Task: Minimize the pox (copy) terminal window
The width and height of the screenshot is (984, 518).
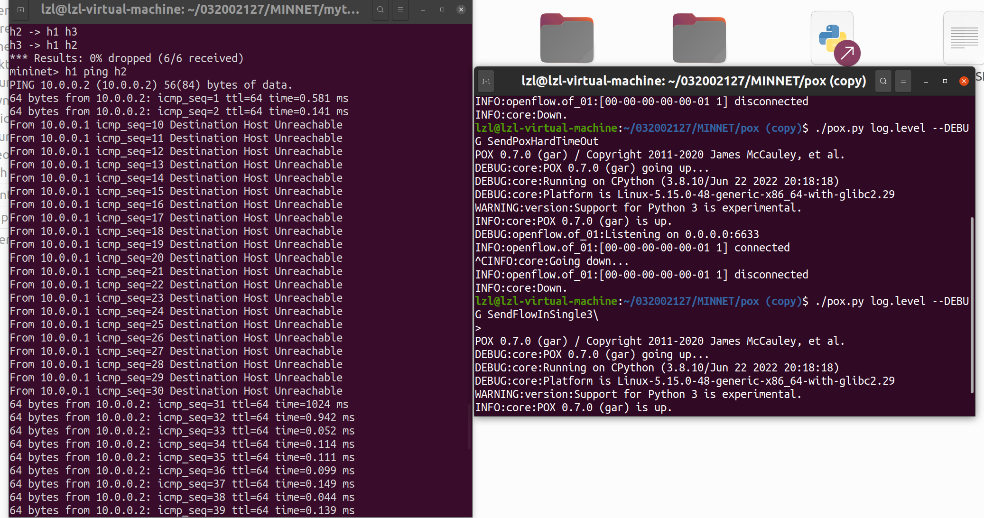Action: (926, 81)
